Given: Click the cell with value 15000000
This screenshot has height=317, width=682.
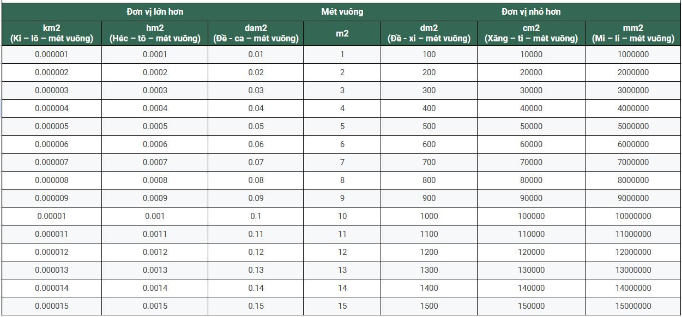Looking at the screenshot, I should coord(633,306).
